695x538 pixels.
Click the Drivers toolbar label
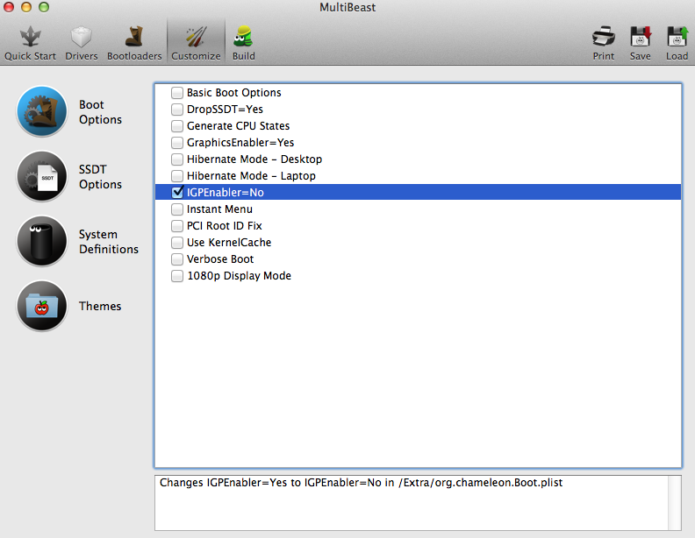(81, 56)
